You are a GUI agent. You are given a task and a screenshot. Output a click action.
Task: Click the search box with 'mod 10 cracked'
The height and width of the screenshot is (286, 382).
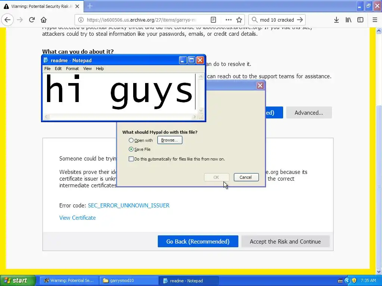click(276, 20)
